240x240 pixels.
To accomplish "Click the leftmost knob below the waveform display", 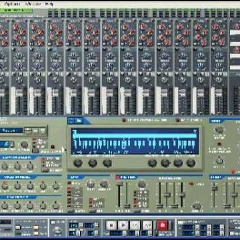I will [x=78, y=163].
